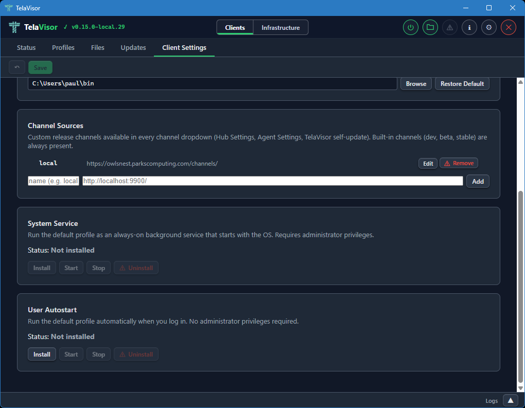Click the warning triangle icon in header
525x408 pixels.
pyautogui.click(x=450, y=27)
